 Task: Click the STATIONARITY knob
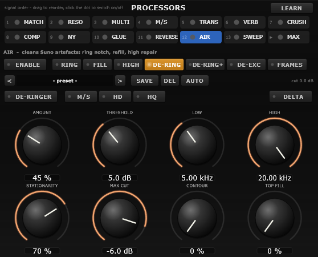point(42,218)
